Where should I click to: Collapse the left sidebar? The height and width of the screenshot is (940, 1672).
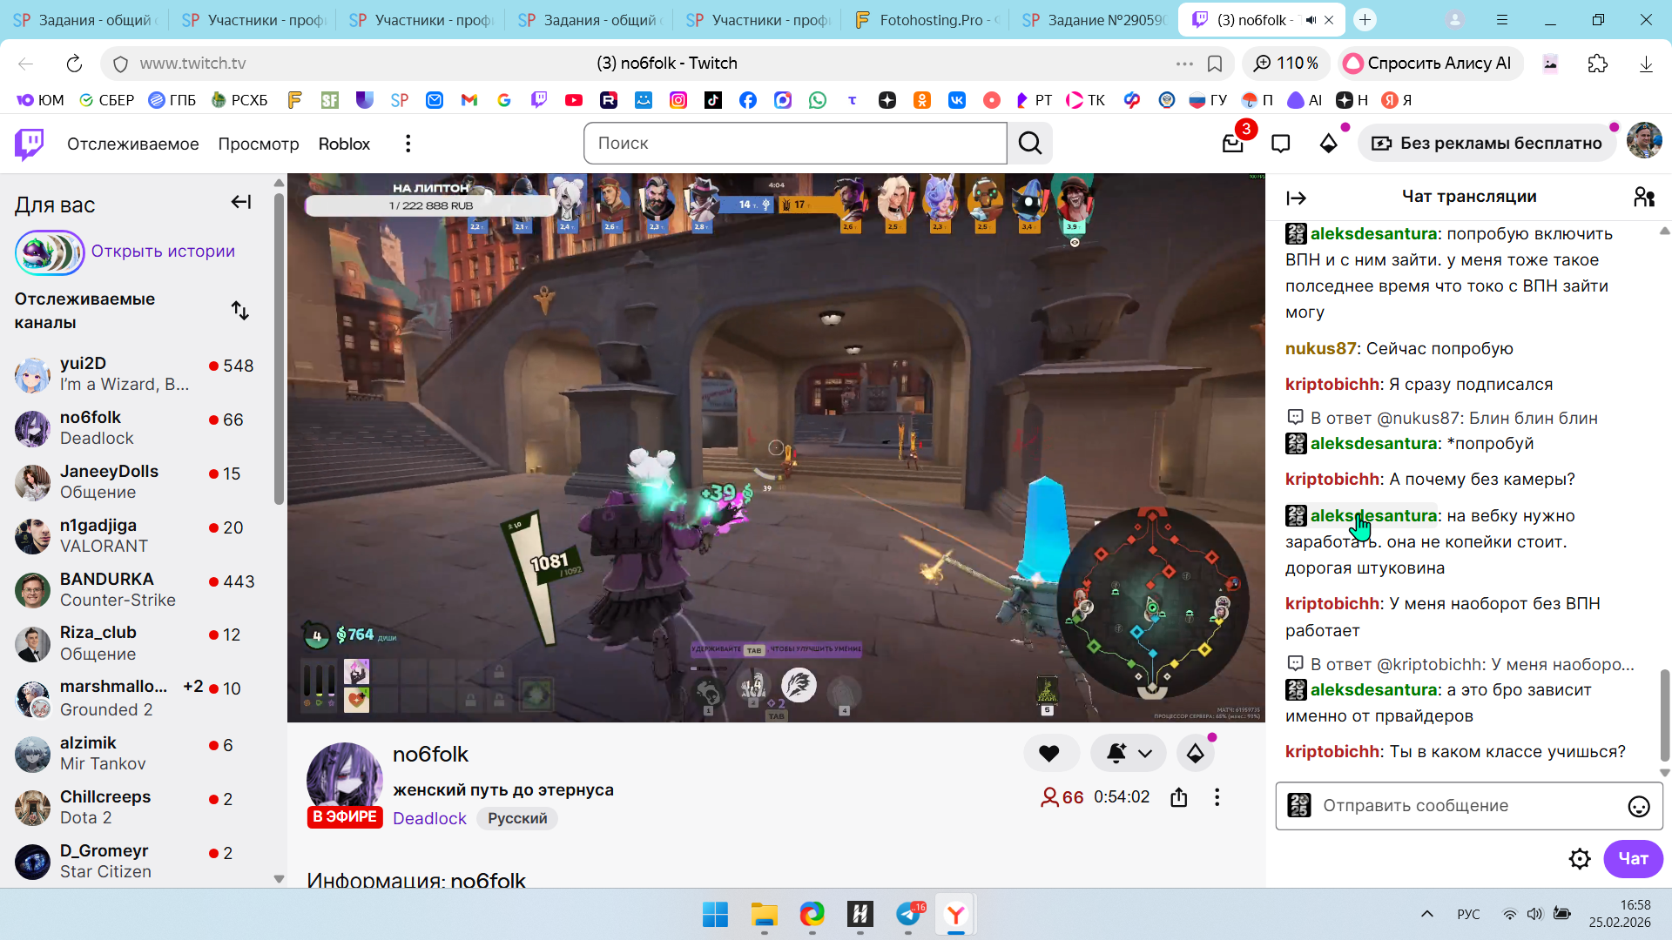click(240, 203)
